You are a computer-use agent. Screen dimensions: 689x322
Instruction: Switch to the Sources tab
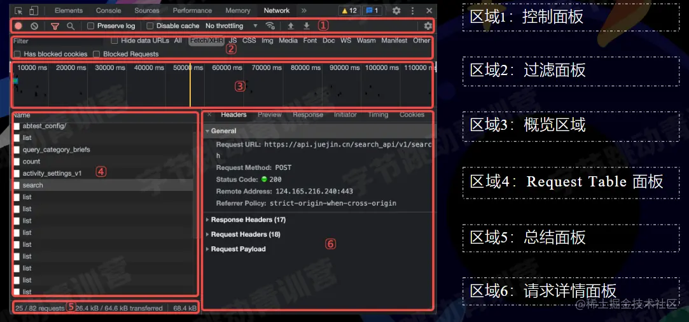(x=147, y=11)
